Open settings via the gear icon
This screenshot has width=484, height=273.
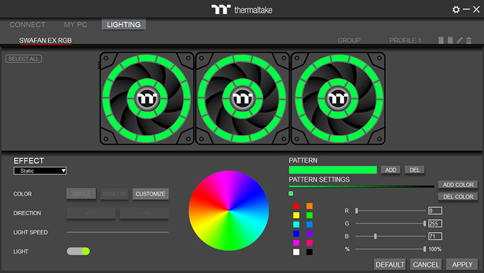point(456,10)
